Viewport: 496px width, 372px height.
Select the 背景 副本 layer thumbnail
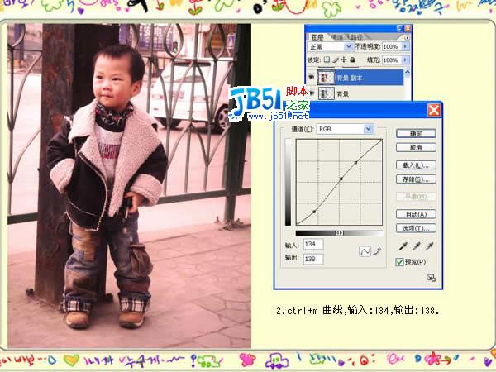pos(327,77)
